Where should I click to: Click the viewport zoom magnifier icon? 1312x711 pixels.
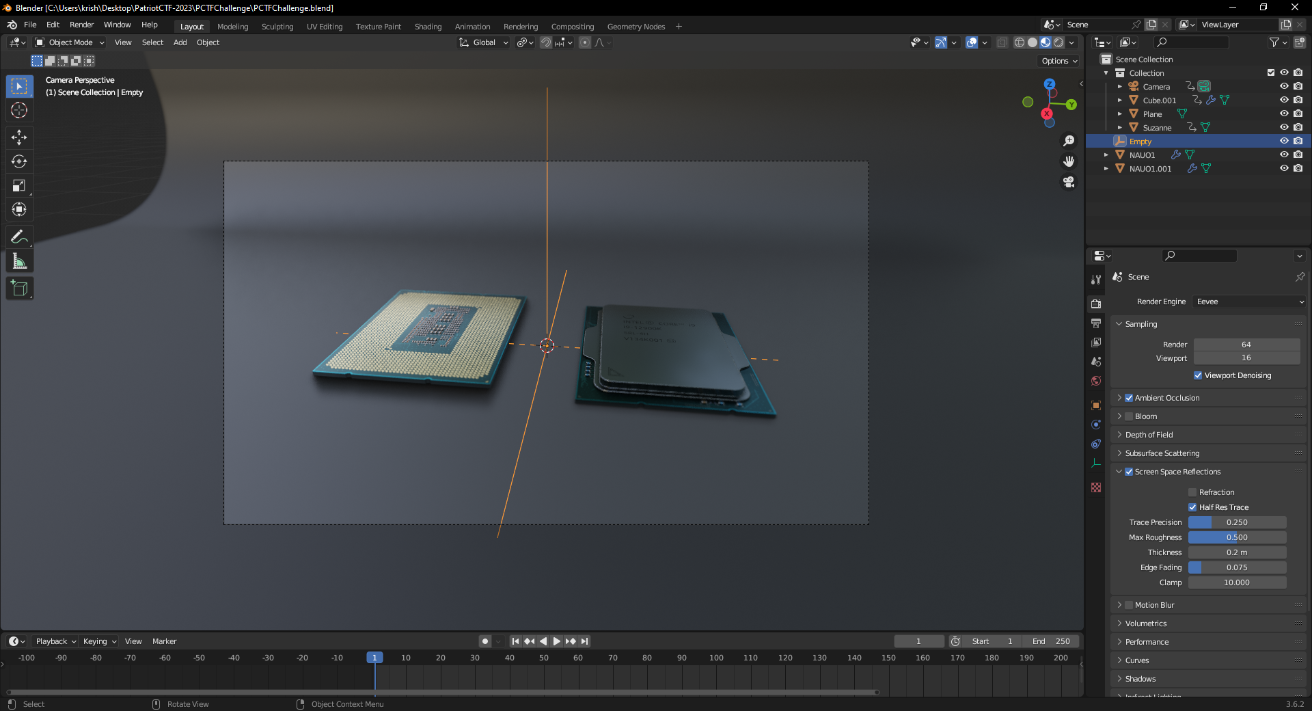1069,141
